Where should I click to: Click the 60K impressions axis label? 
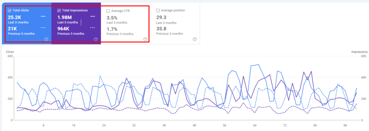pos(363,56)
